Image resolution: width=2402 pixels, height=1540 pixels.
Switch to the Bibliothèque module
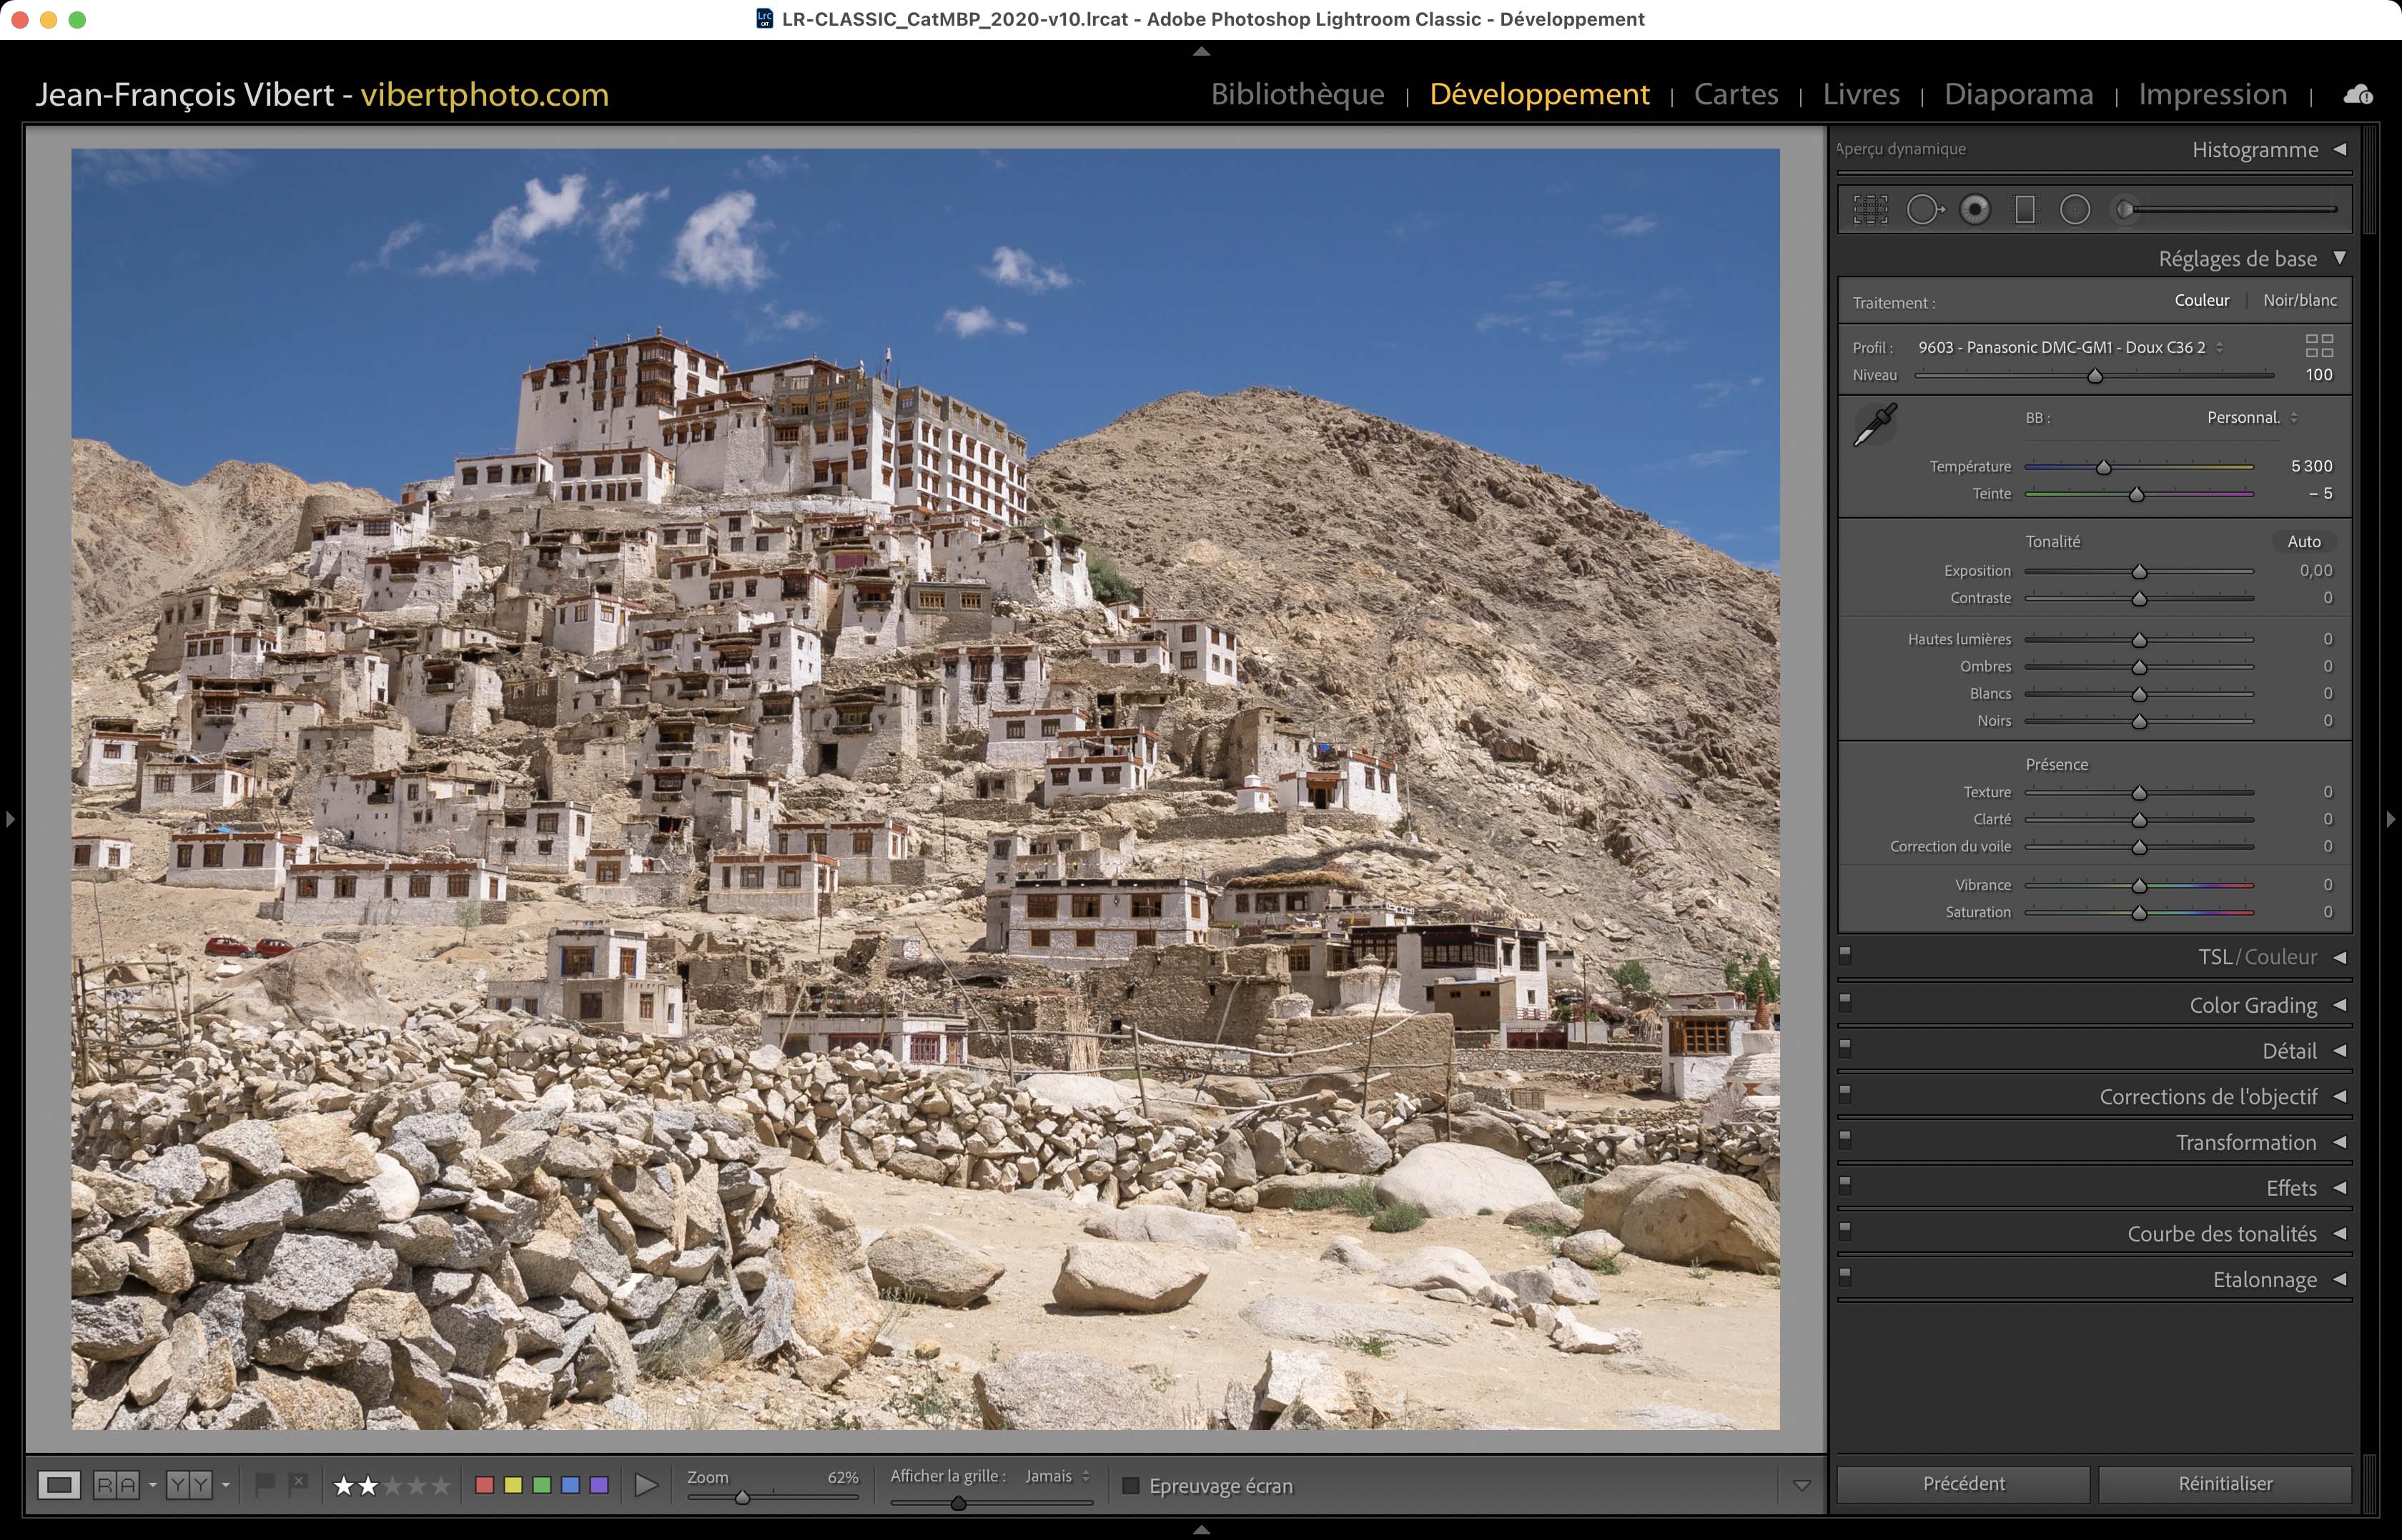pos(1297,94)
